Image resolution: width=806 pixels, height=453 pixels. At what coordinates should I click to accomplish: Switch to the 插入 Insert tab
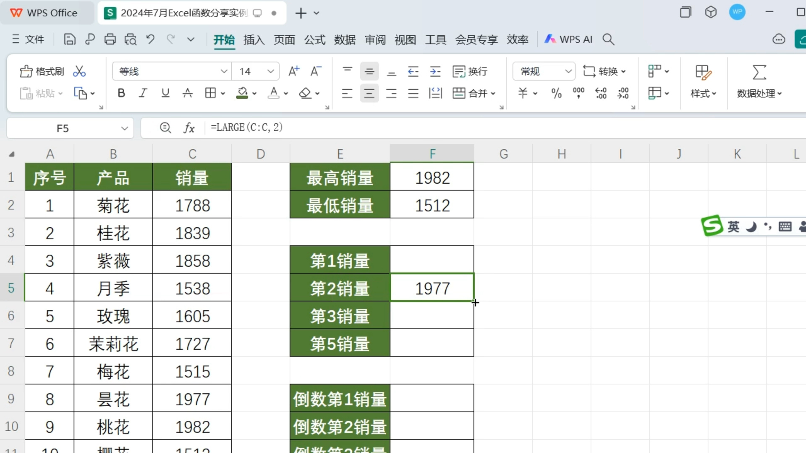coord(254,39)
